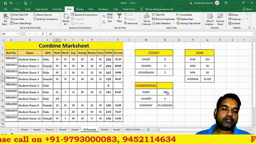
Task: Select the AB cell in Math column
Action: coord(57,99)
